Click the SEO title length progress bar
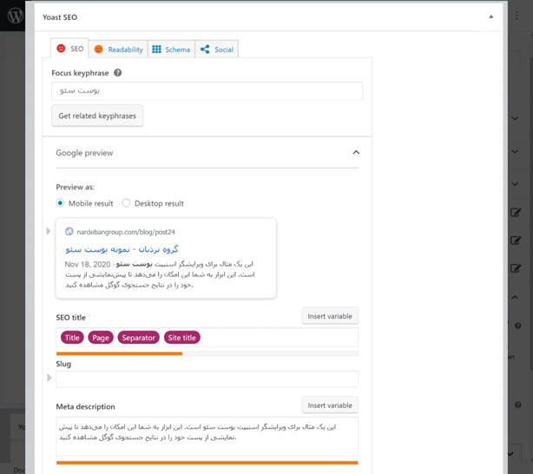 [x=207, y=353]
